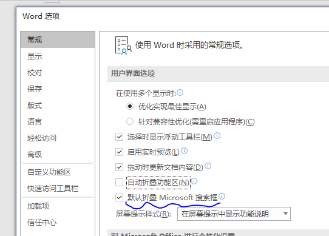Screen dimensions: 329x236
Task: Click the 在使用多个显示时 label
Action: 146,93
